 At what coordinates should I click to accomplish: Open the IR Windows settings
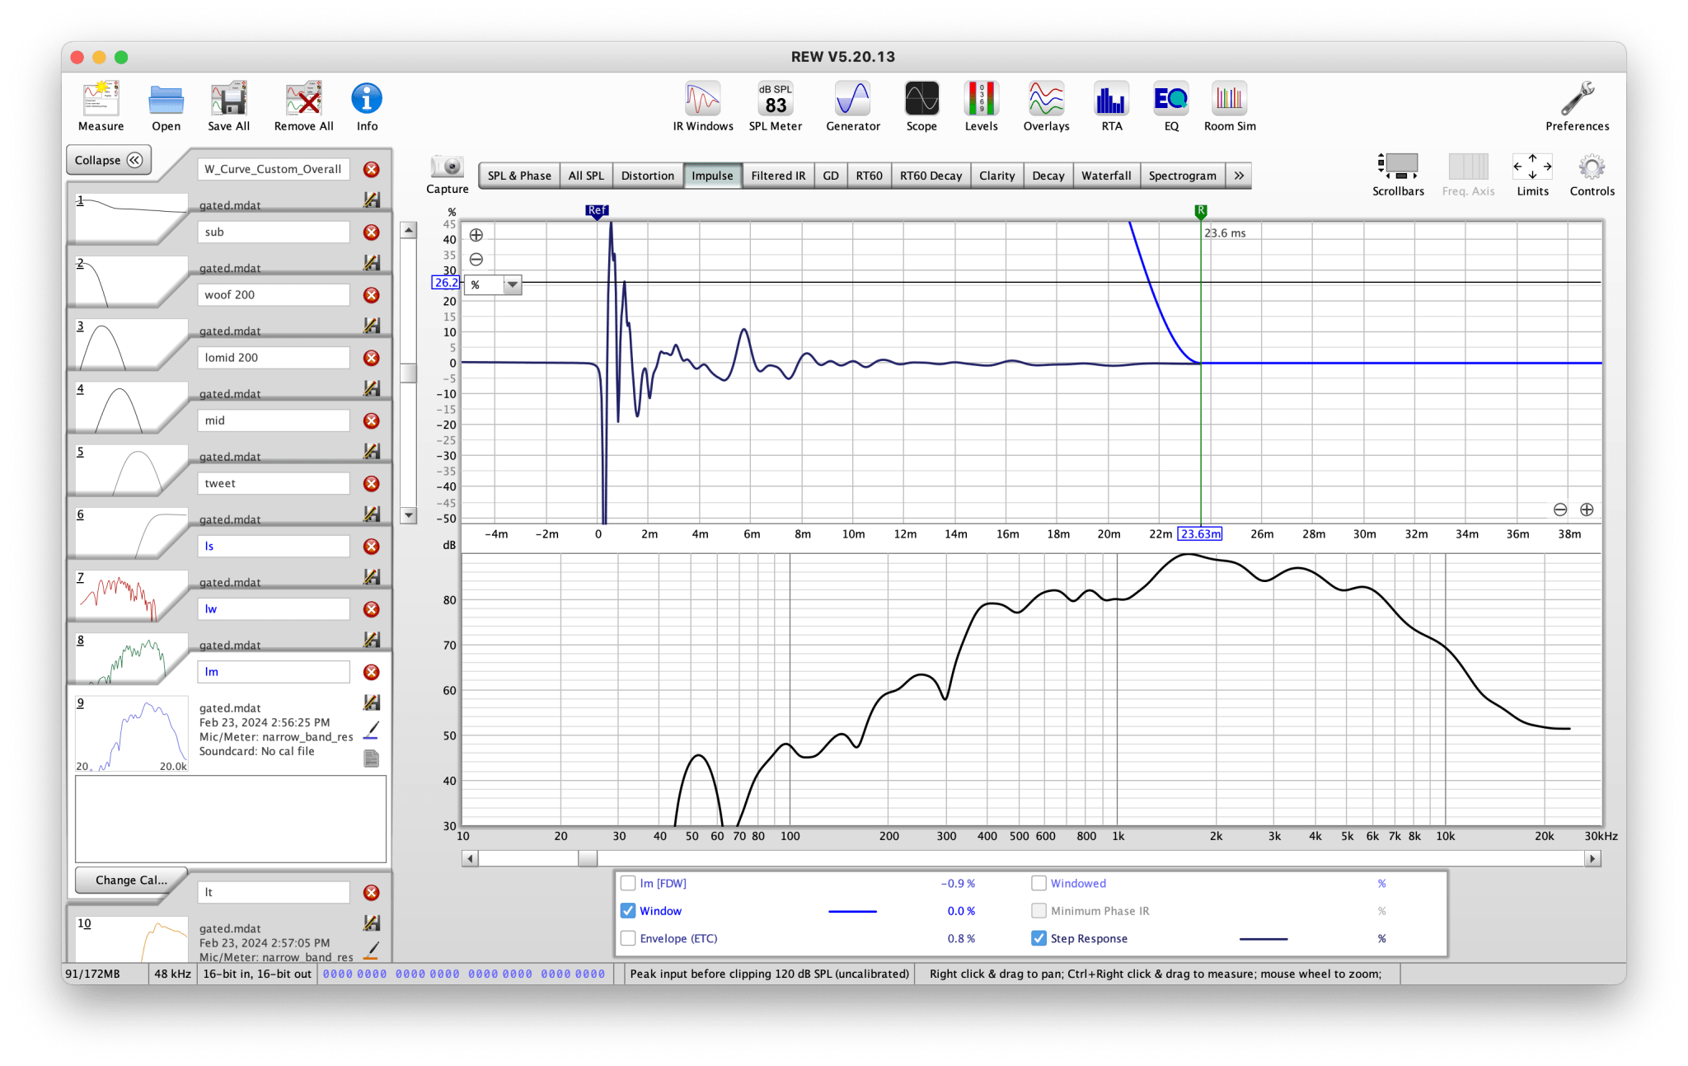coord(702,106)
